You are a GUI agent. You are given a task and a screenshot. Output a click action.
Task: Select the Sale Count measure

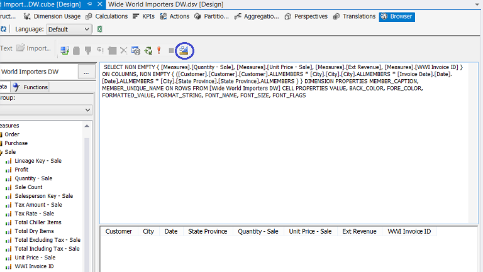click(x=28, y=187)
